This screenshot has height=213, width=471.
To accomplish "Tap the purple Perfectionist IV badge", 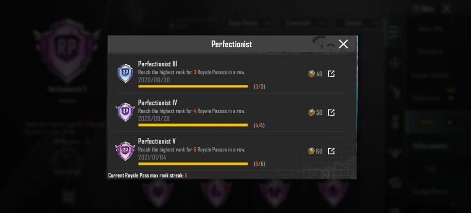I will point(125,112).
